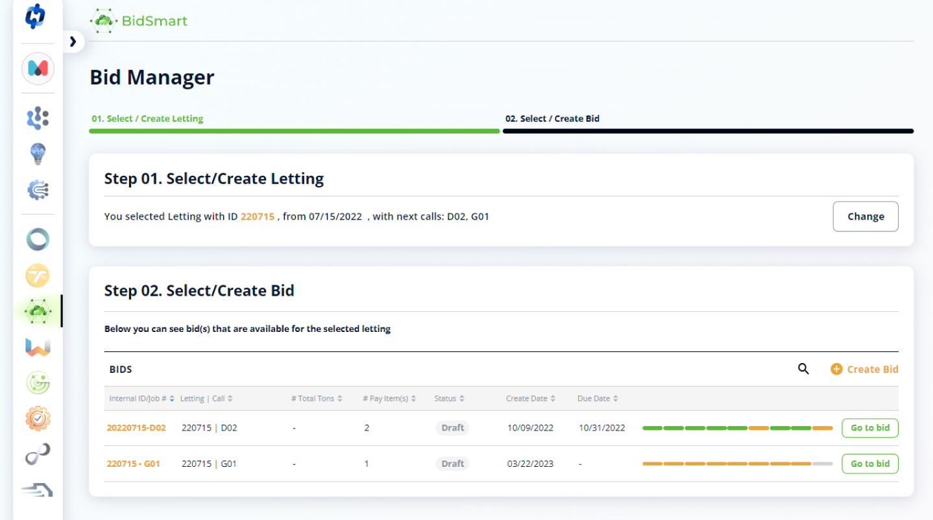Sort by Internal ID/Job # column
Screen dimensions: 933x520
tap(141, 399)
